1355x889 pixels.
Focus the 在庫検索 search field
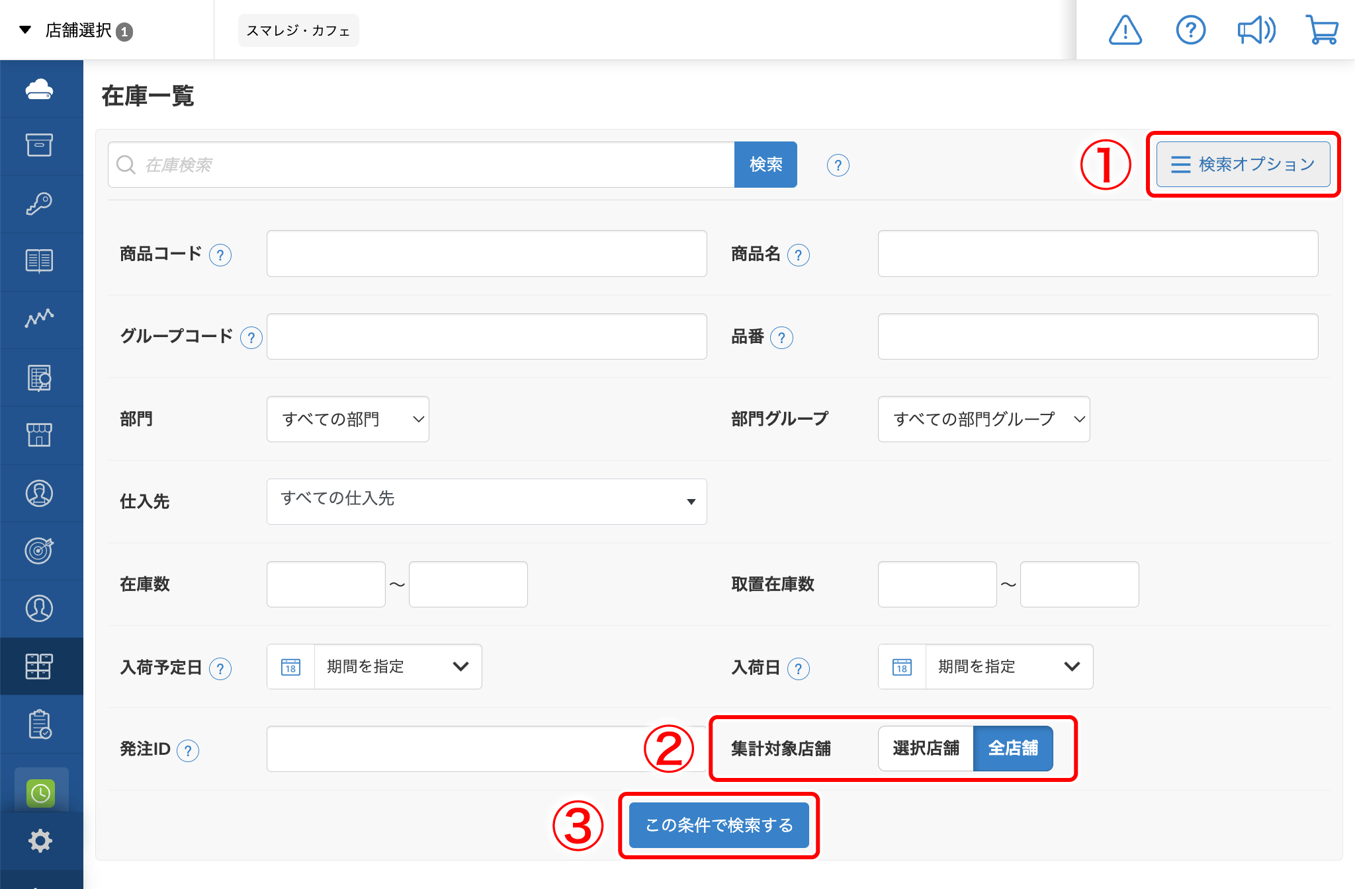pos(421,165)
